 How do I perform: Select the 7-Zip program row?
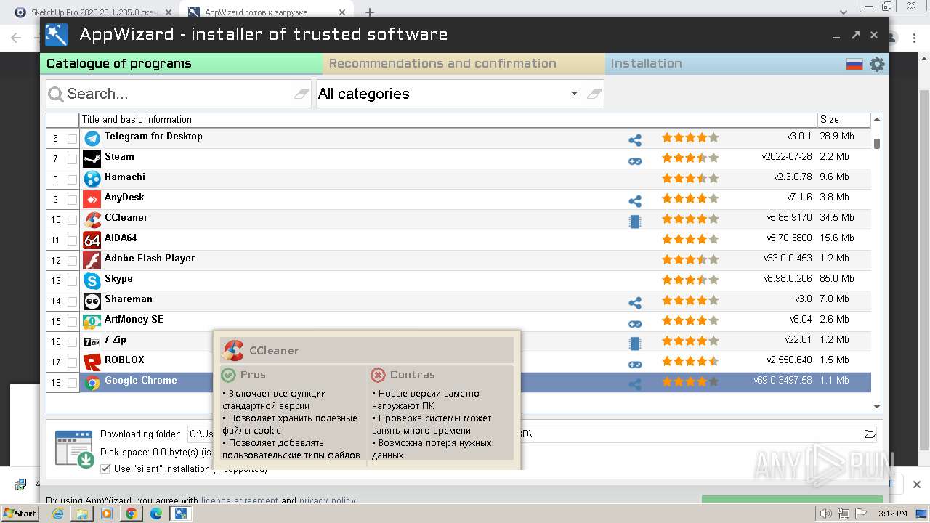[x=458, y=341]
